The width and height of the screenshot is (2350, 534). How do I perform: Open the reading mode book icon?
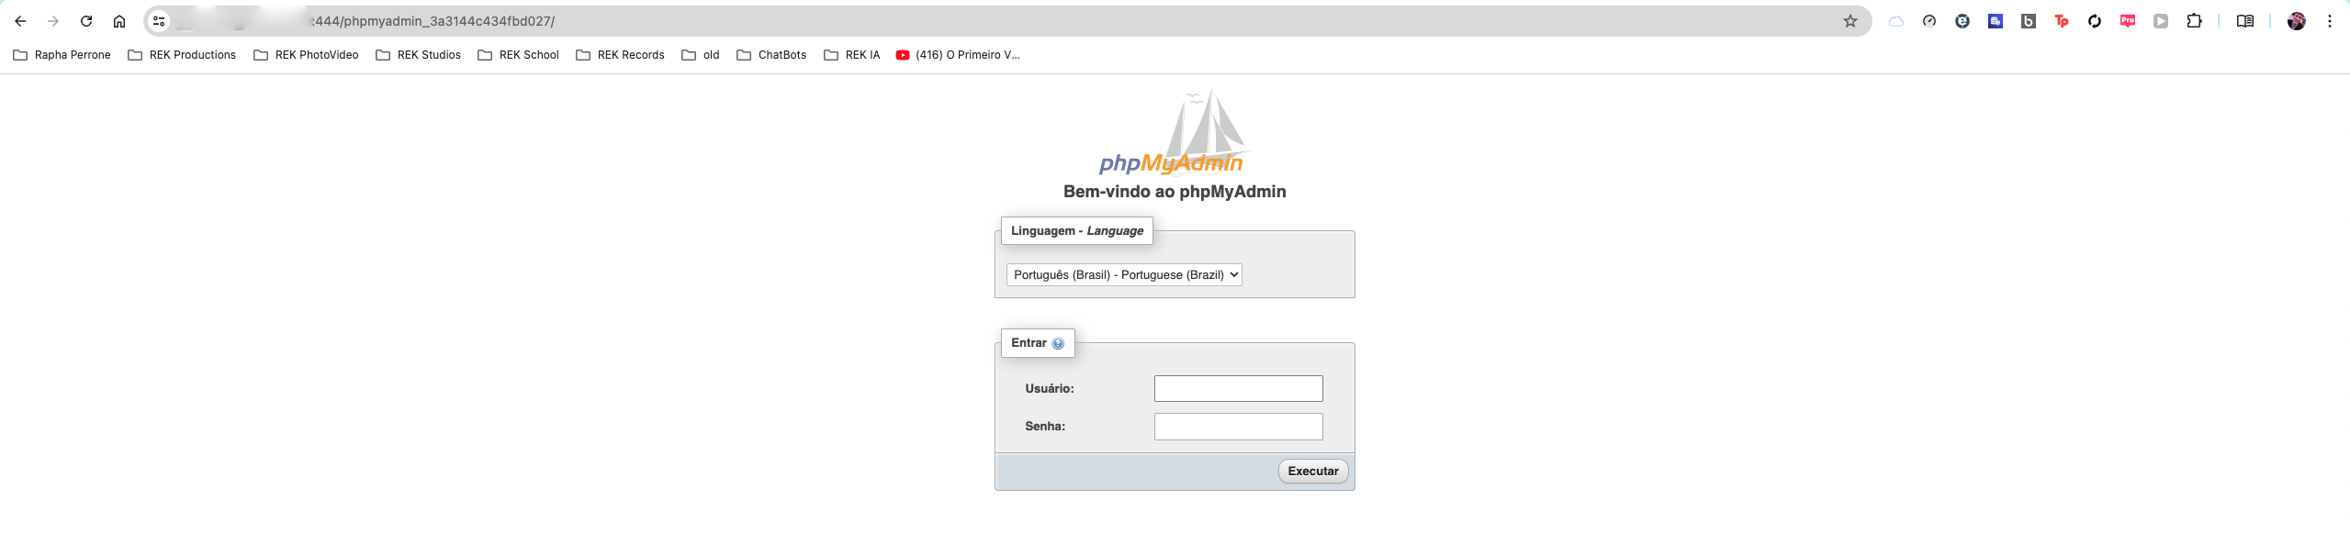2244,21
